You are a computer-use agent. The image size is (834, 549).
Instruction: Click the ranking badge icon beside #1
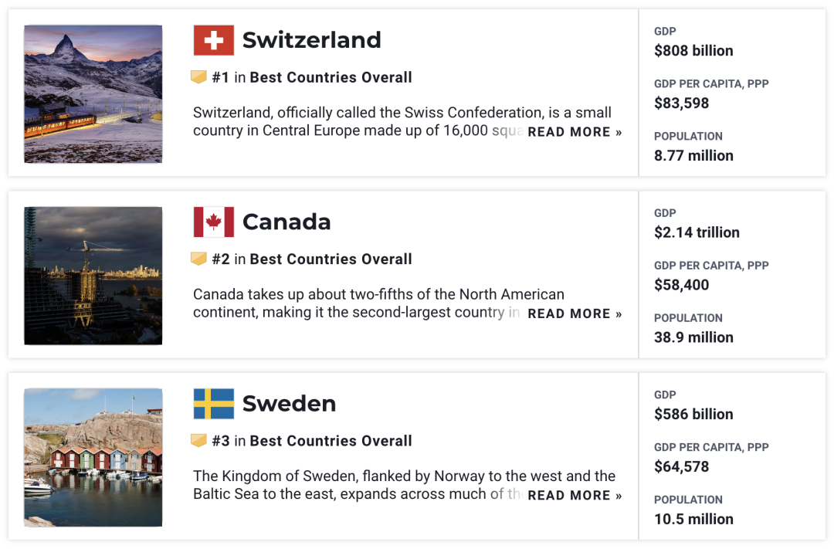click(x=199, y=77)
